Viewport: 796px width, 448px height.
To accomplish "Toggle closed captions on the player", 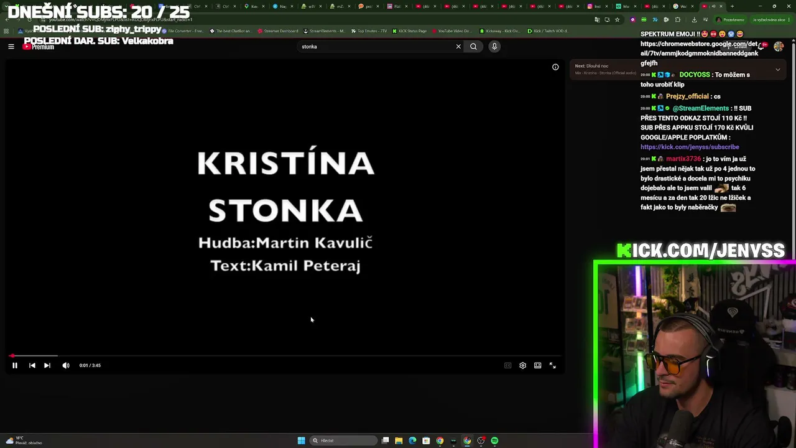I will tap(507, 365).
